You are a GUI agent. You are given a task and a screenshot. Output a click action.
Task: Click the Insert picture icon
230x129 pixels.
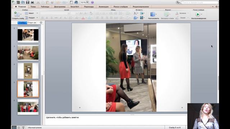[142, 13]
